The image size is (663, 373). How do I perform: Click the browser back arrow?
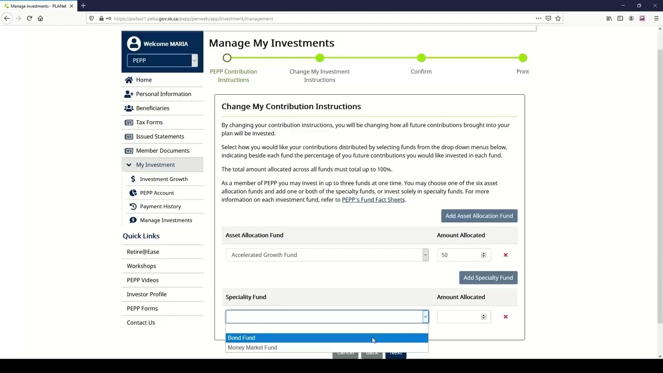click(x=7, y=18)
